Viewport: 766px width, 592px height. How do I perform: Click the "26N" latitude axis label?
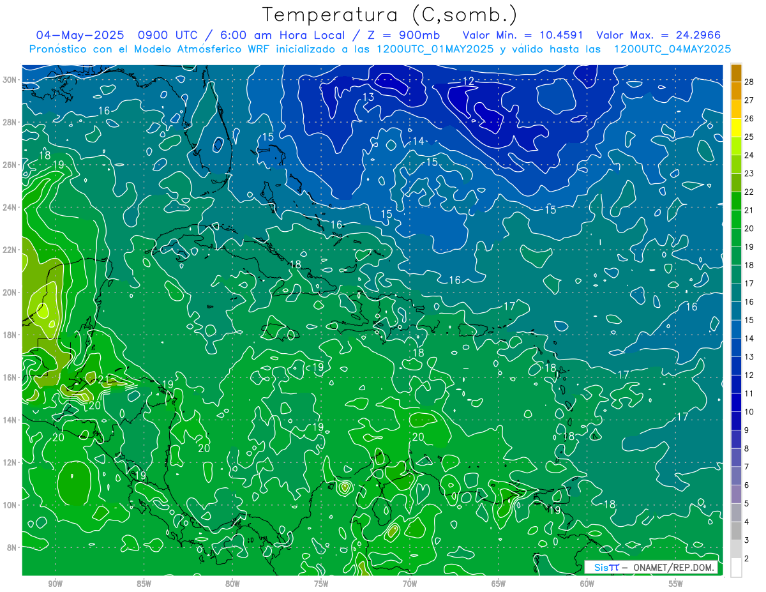coord(11,165)
